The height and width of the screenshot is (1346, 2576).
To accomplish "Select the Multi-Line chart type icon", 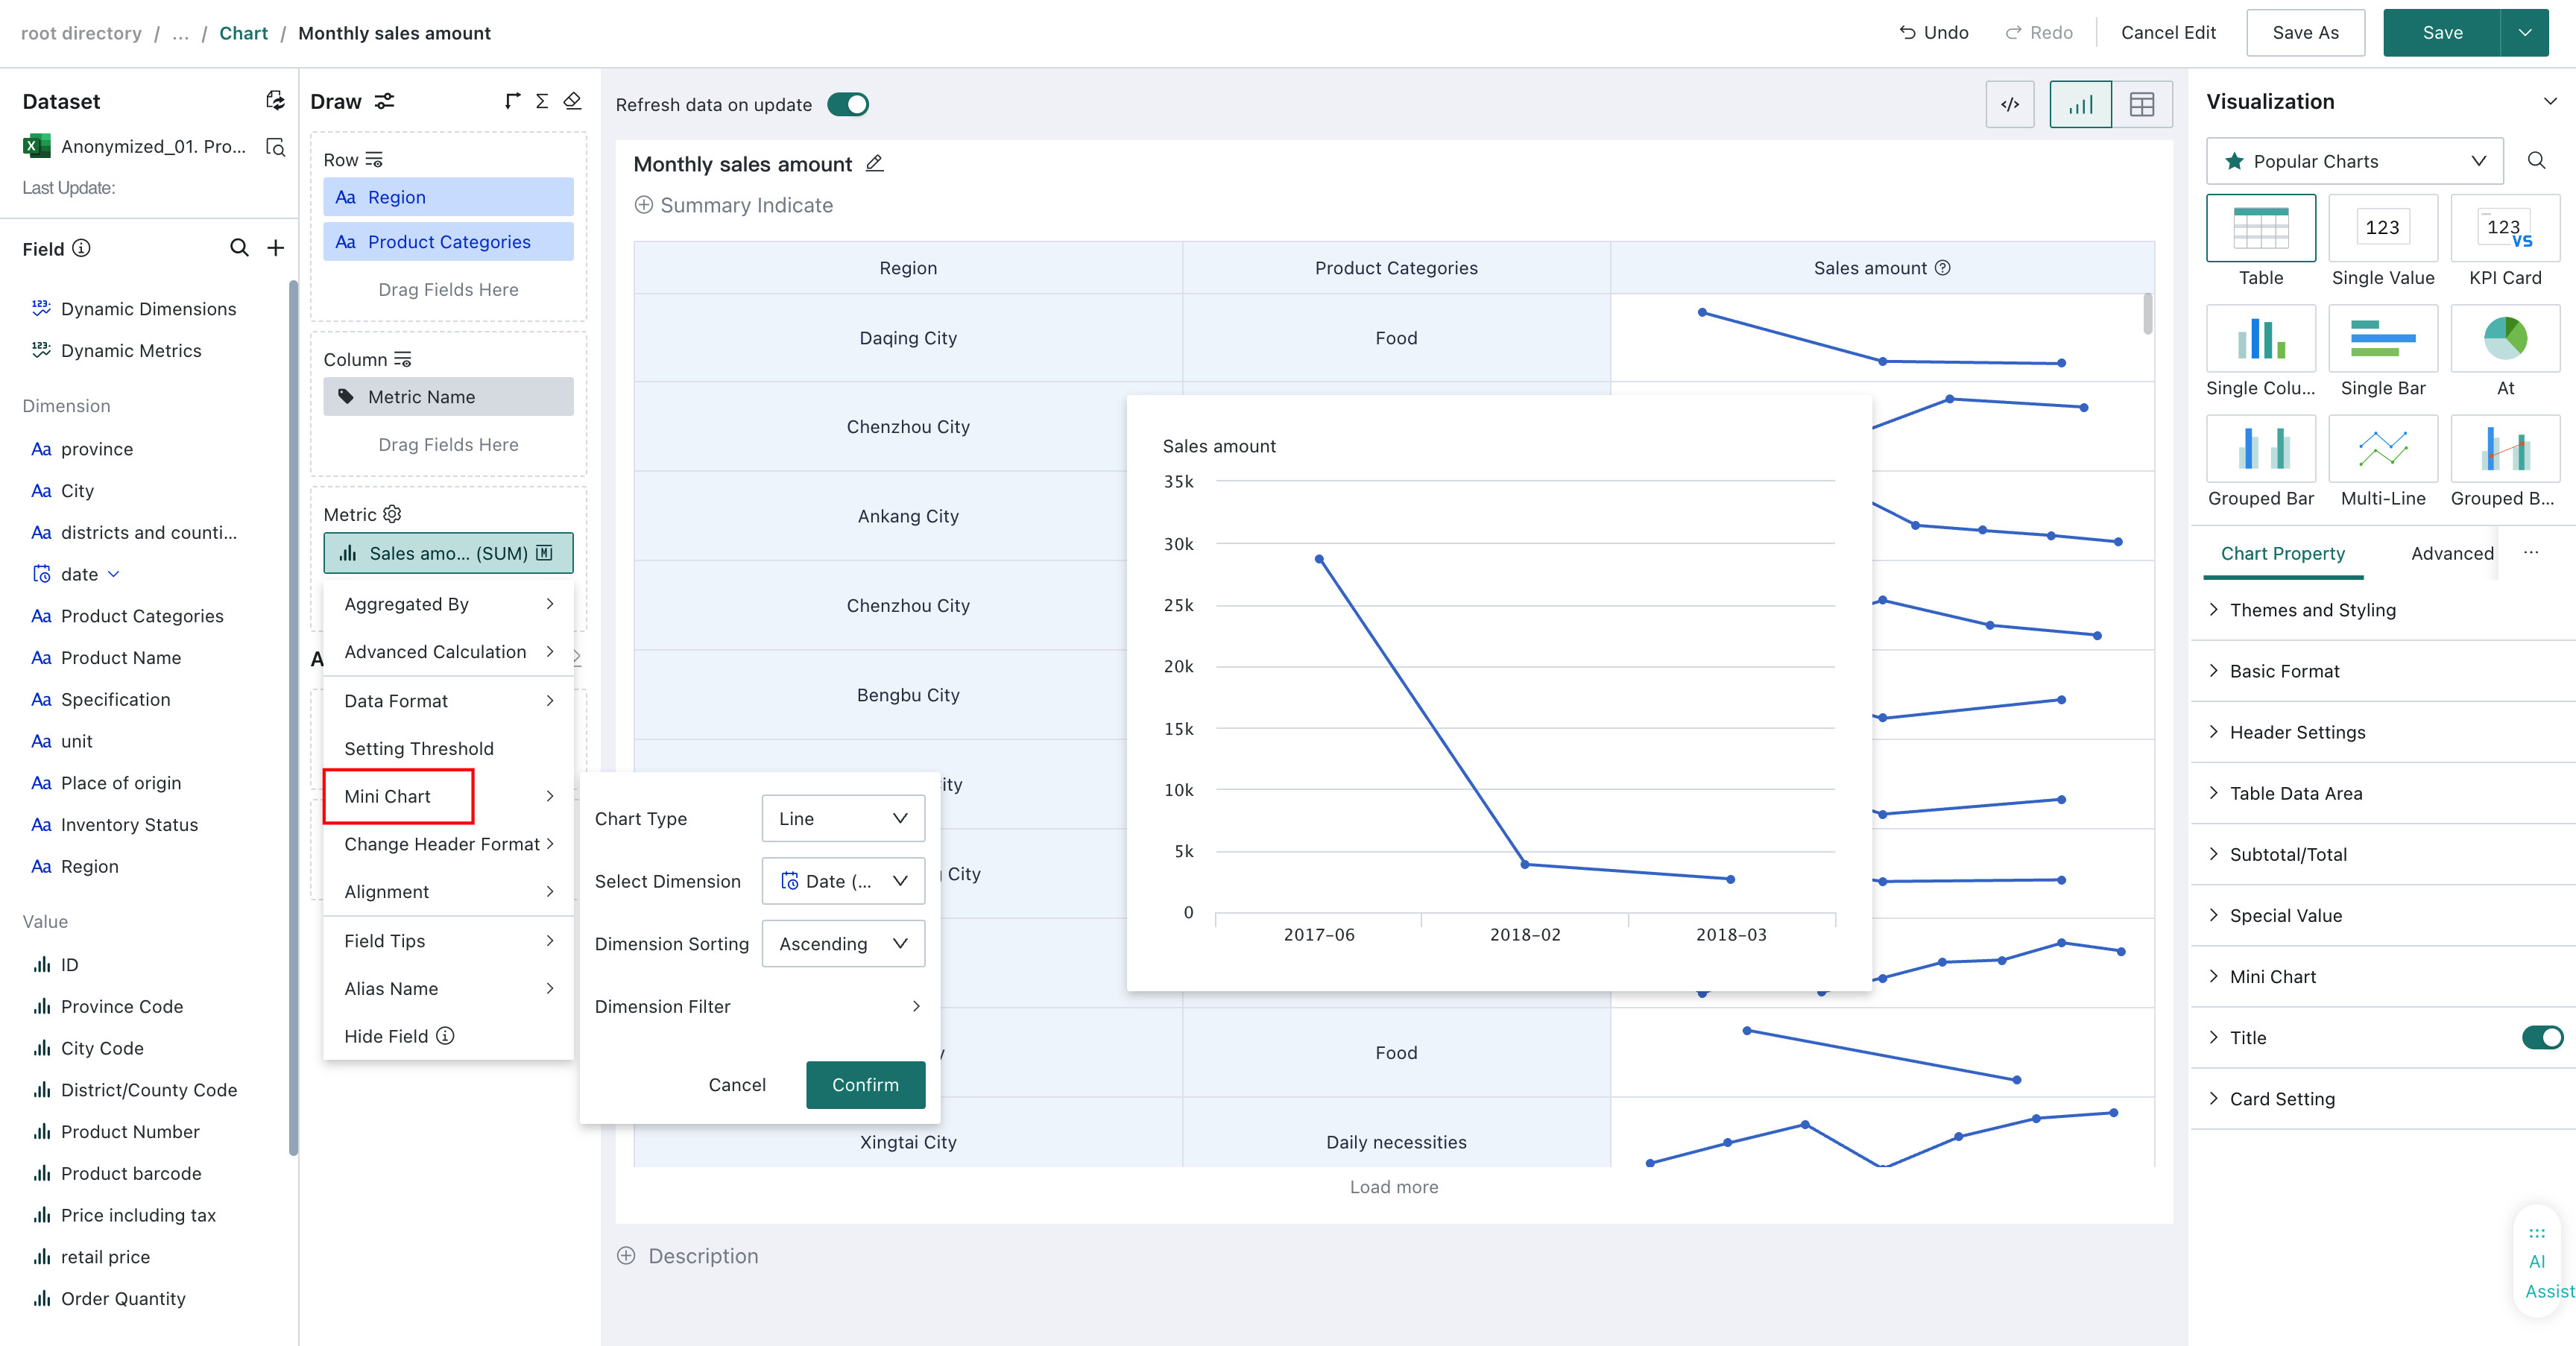I will (x=2383, y=449).
